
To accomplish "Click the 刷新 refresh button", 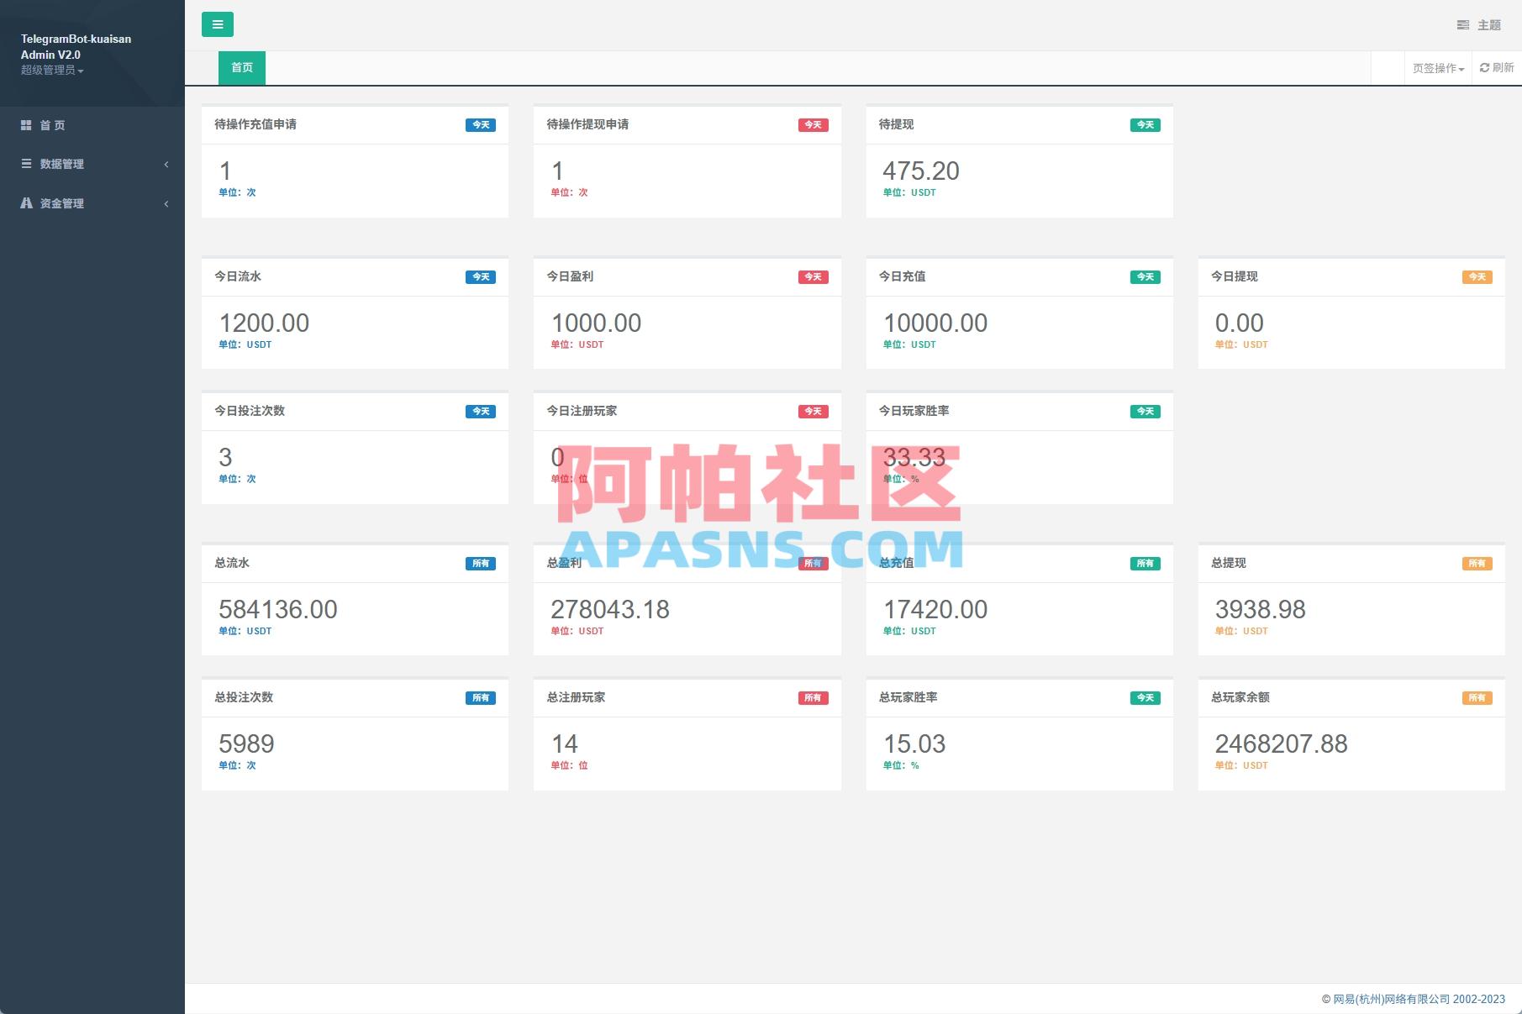I will tap(1495, 67).
